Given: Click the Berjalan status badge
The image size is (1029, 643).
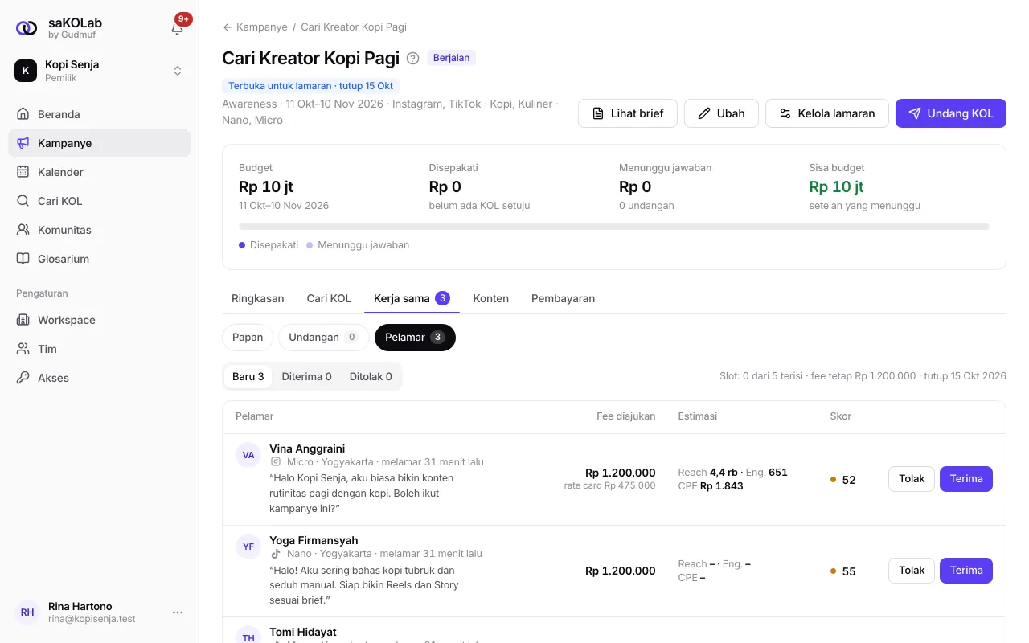Looking at the screenshot, I should (452, 58).
